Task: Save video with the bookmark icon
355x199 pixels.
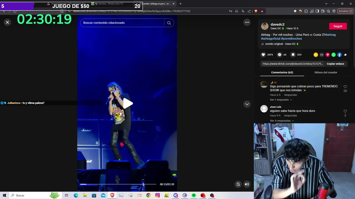Action: (293, 55)
